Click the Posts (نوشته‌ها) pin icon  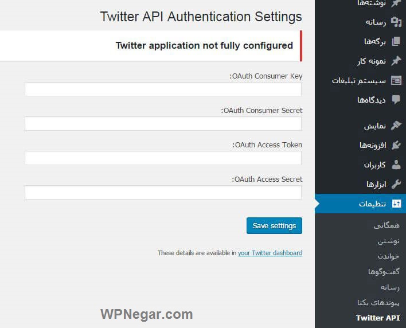(396, 3)
